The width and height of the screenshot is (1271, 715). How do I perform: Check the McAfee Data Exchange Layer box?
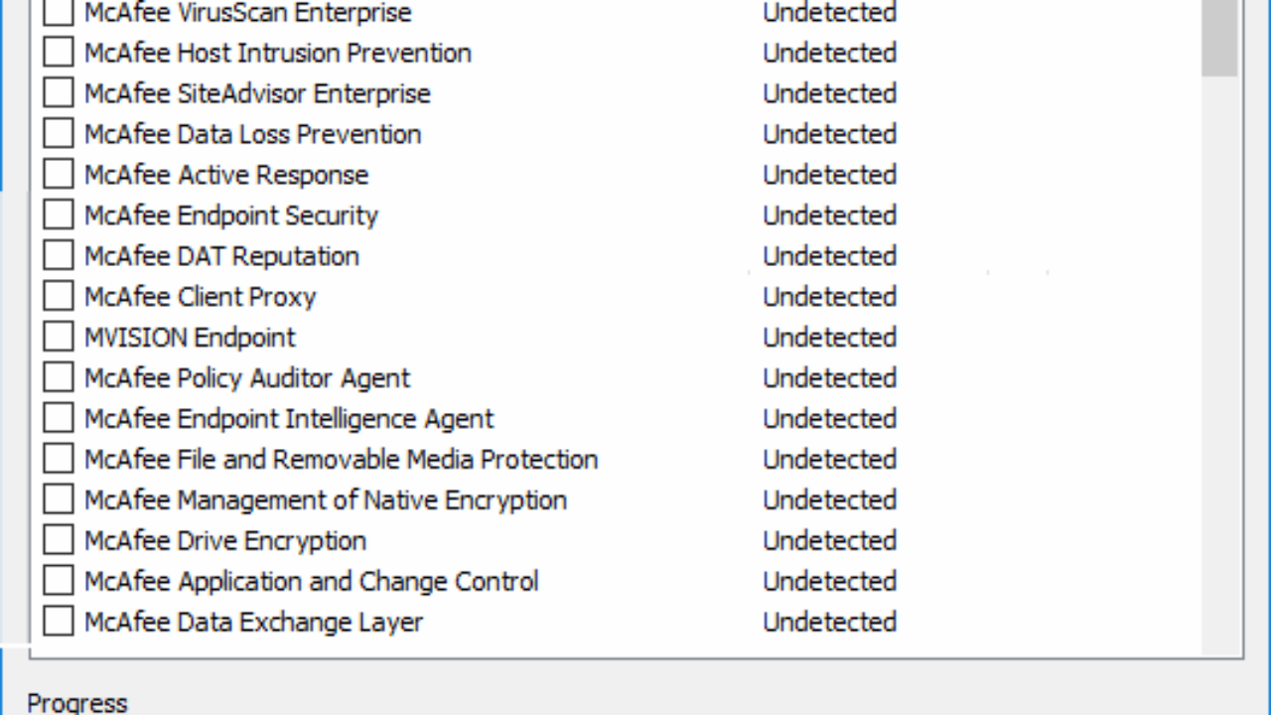pos(59,623)
